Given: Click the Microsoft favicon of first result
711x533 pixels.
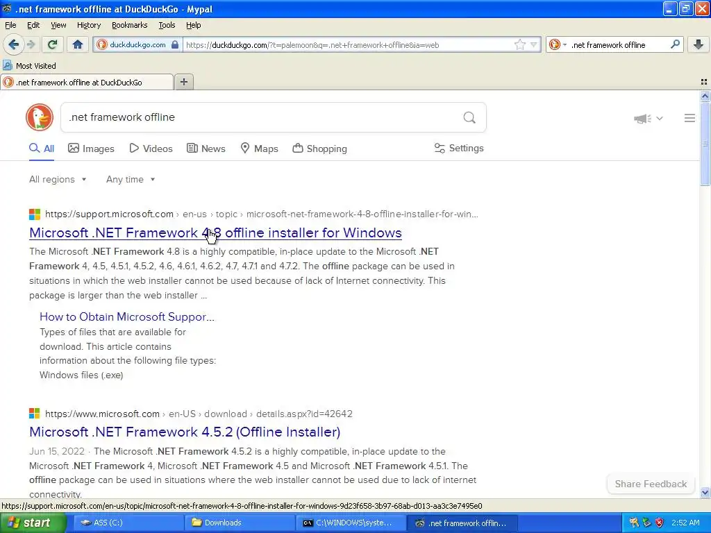Looking at the screenshot, I should coord(35,214).
